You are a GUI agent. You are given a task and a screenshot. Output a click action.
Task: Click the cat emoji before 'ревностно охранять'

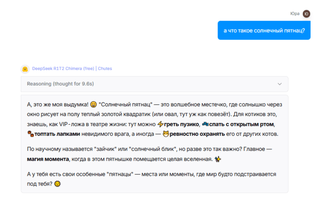(x=166, y=134)
